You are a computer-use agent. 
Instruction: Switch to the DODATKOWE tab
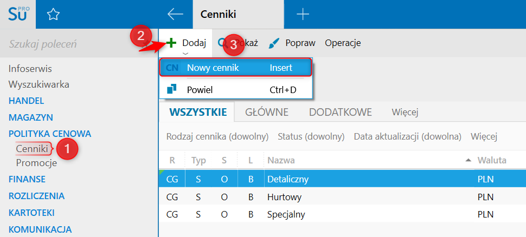pos(340,112)
